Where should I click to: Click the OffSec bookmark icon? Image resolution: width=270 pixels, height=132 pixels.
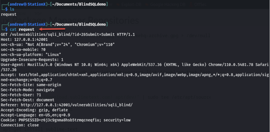pos(191,5)
